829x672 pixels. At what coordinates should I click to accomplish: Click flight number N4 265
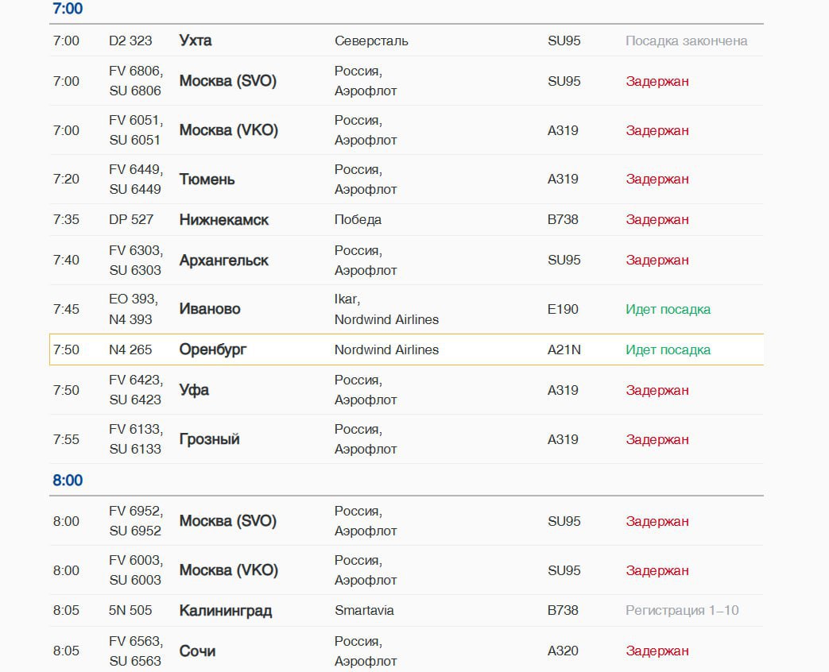click(x=130, y=350)
